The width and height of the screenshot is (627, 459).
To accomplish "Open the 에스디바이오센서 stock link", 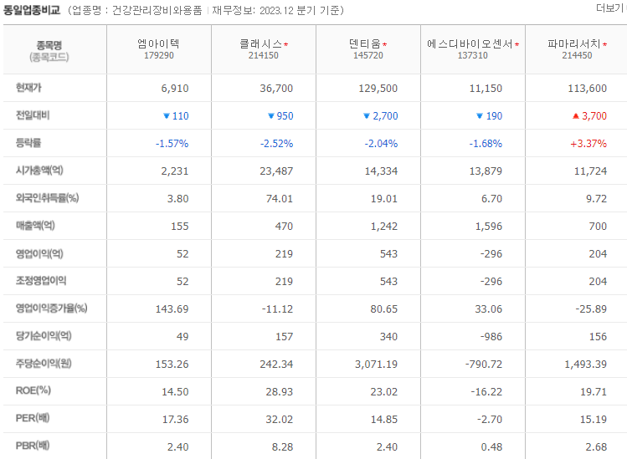I will (x=470, y=43).
